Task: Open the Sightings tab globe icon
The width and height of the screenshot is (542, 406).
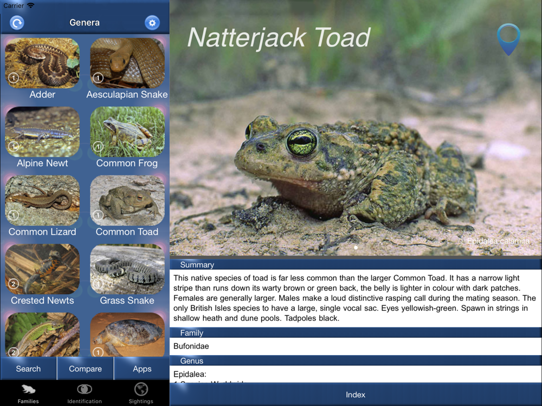Action: click(141, 389)
